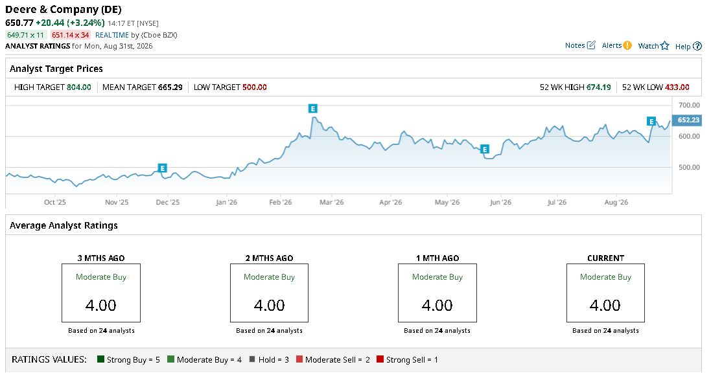Click the 1 Mth Ago rating box
Image resolution: width=711 pixels, height=382 pixels.
pos(437,293)
